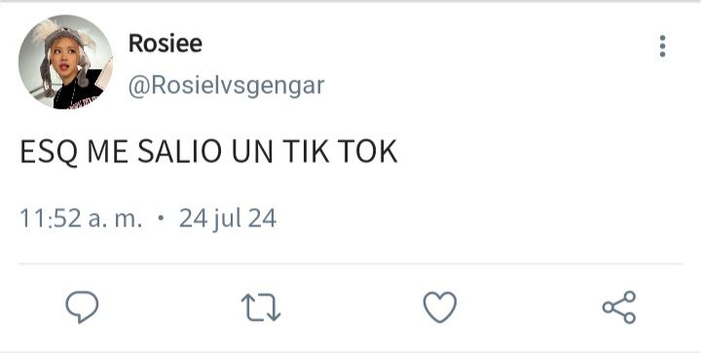Click the word ESQ starting the tweet

coord(49,153)
